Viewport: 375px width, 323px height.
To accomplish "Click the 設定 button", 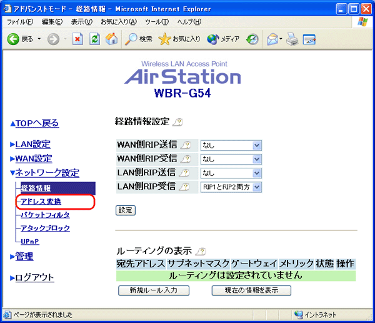I will (126, 210).
